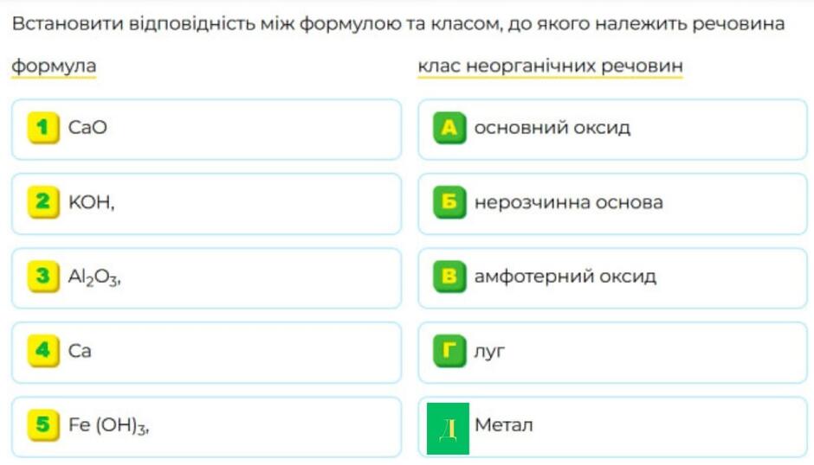Viewport: 814px width, 465px height.
Task: Pick the Ca formula card
Action: (207, 353)
